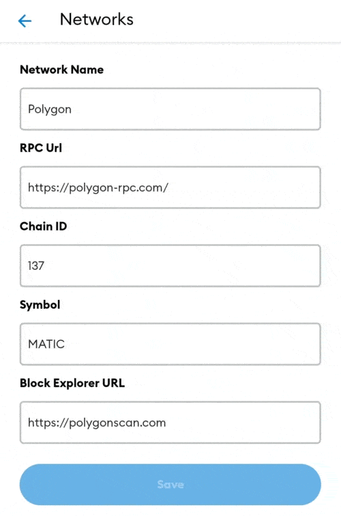
Task: Click the Network Name label
Action: coord(61,70)
